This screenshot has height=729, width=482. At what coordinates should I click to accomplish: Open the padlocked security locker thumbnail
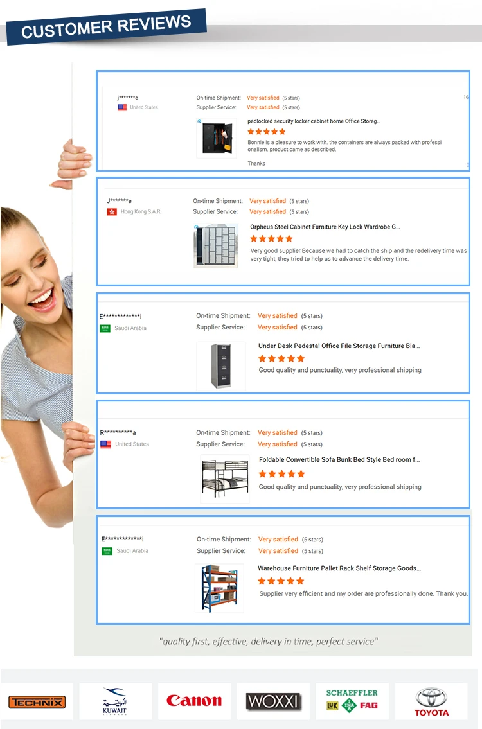pos(217,137)
